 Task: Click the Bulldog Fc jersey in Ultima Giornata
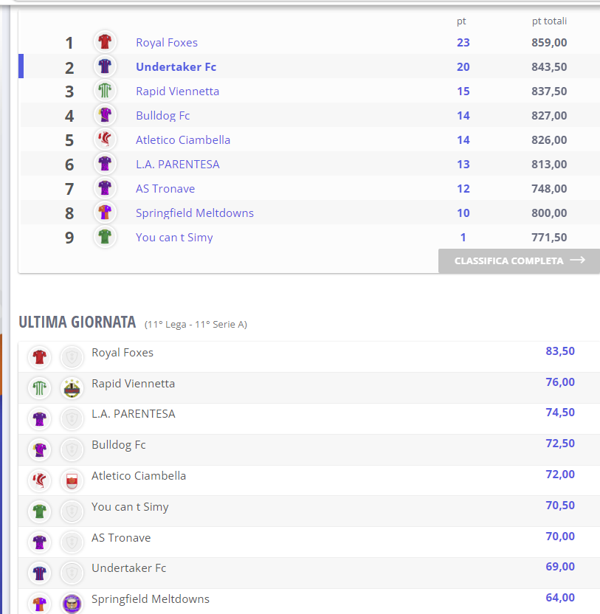40,449
